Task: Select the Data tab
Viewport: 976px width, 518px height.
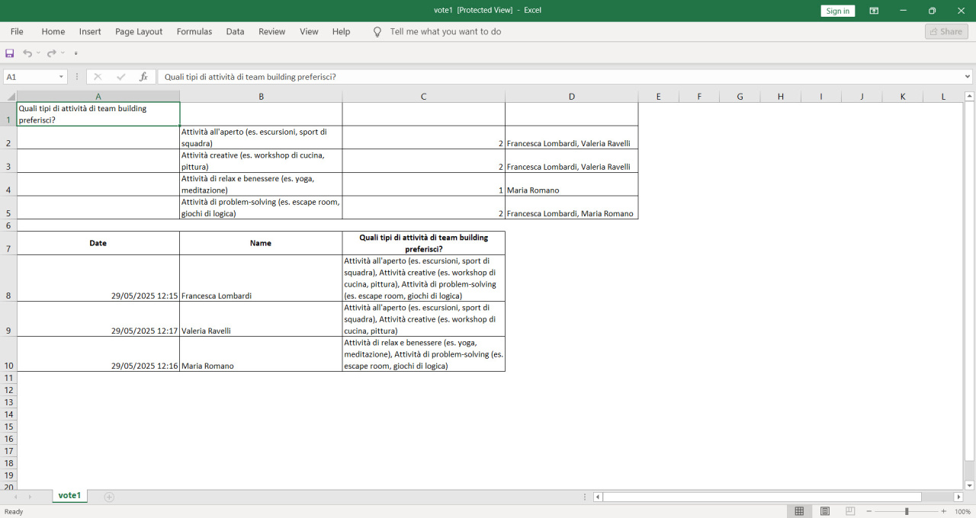Action: click(235, 31)
